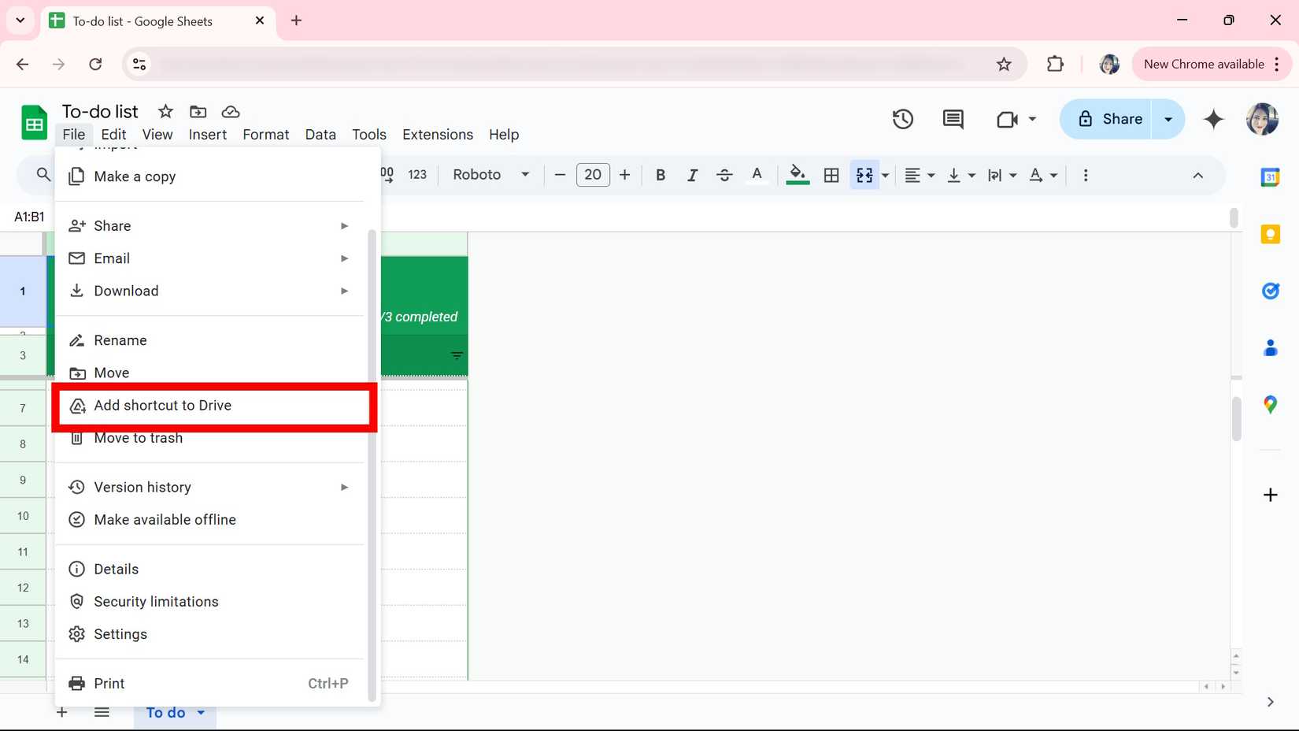This screenshot has width=1299, height=731.
Task: Toggle strikethrough formatting
Action: tap(724, 175)
